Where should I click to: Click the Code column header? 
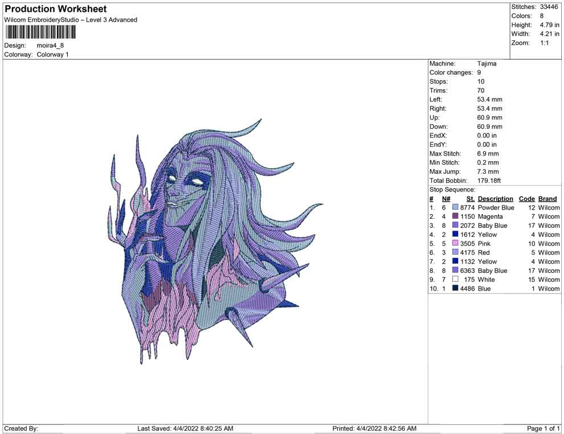coord(527,199)
